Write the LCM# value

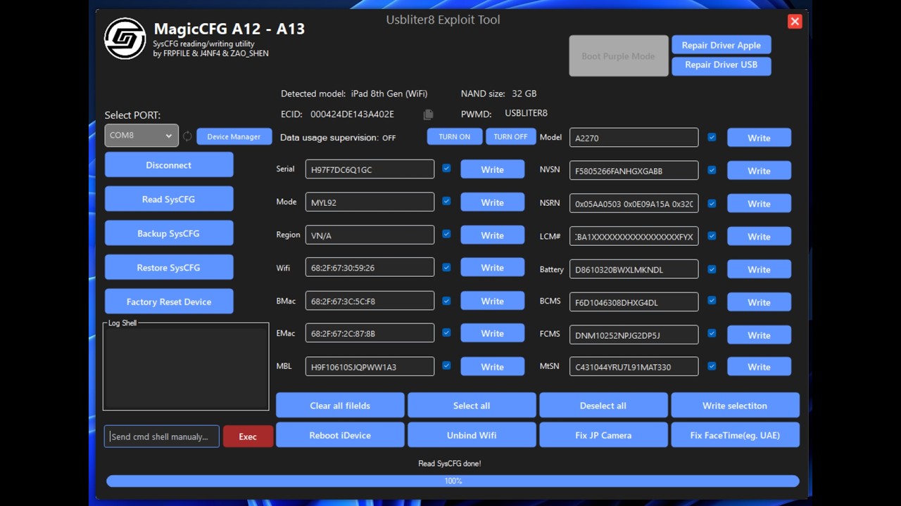(759, 236)
